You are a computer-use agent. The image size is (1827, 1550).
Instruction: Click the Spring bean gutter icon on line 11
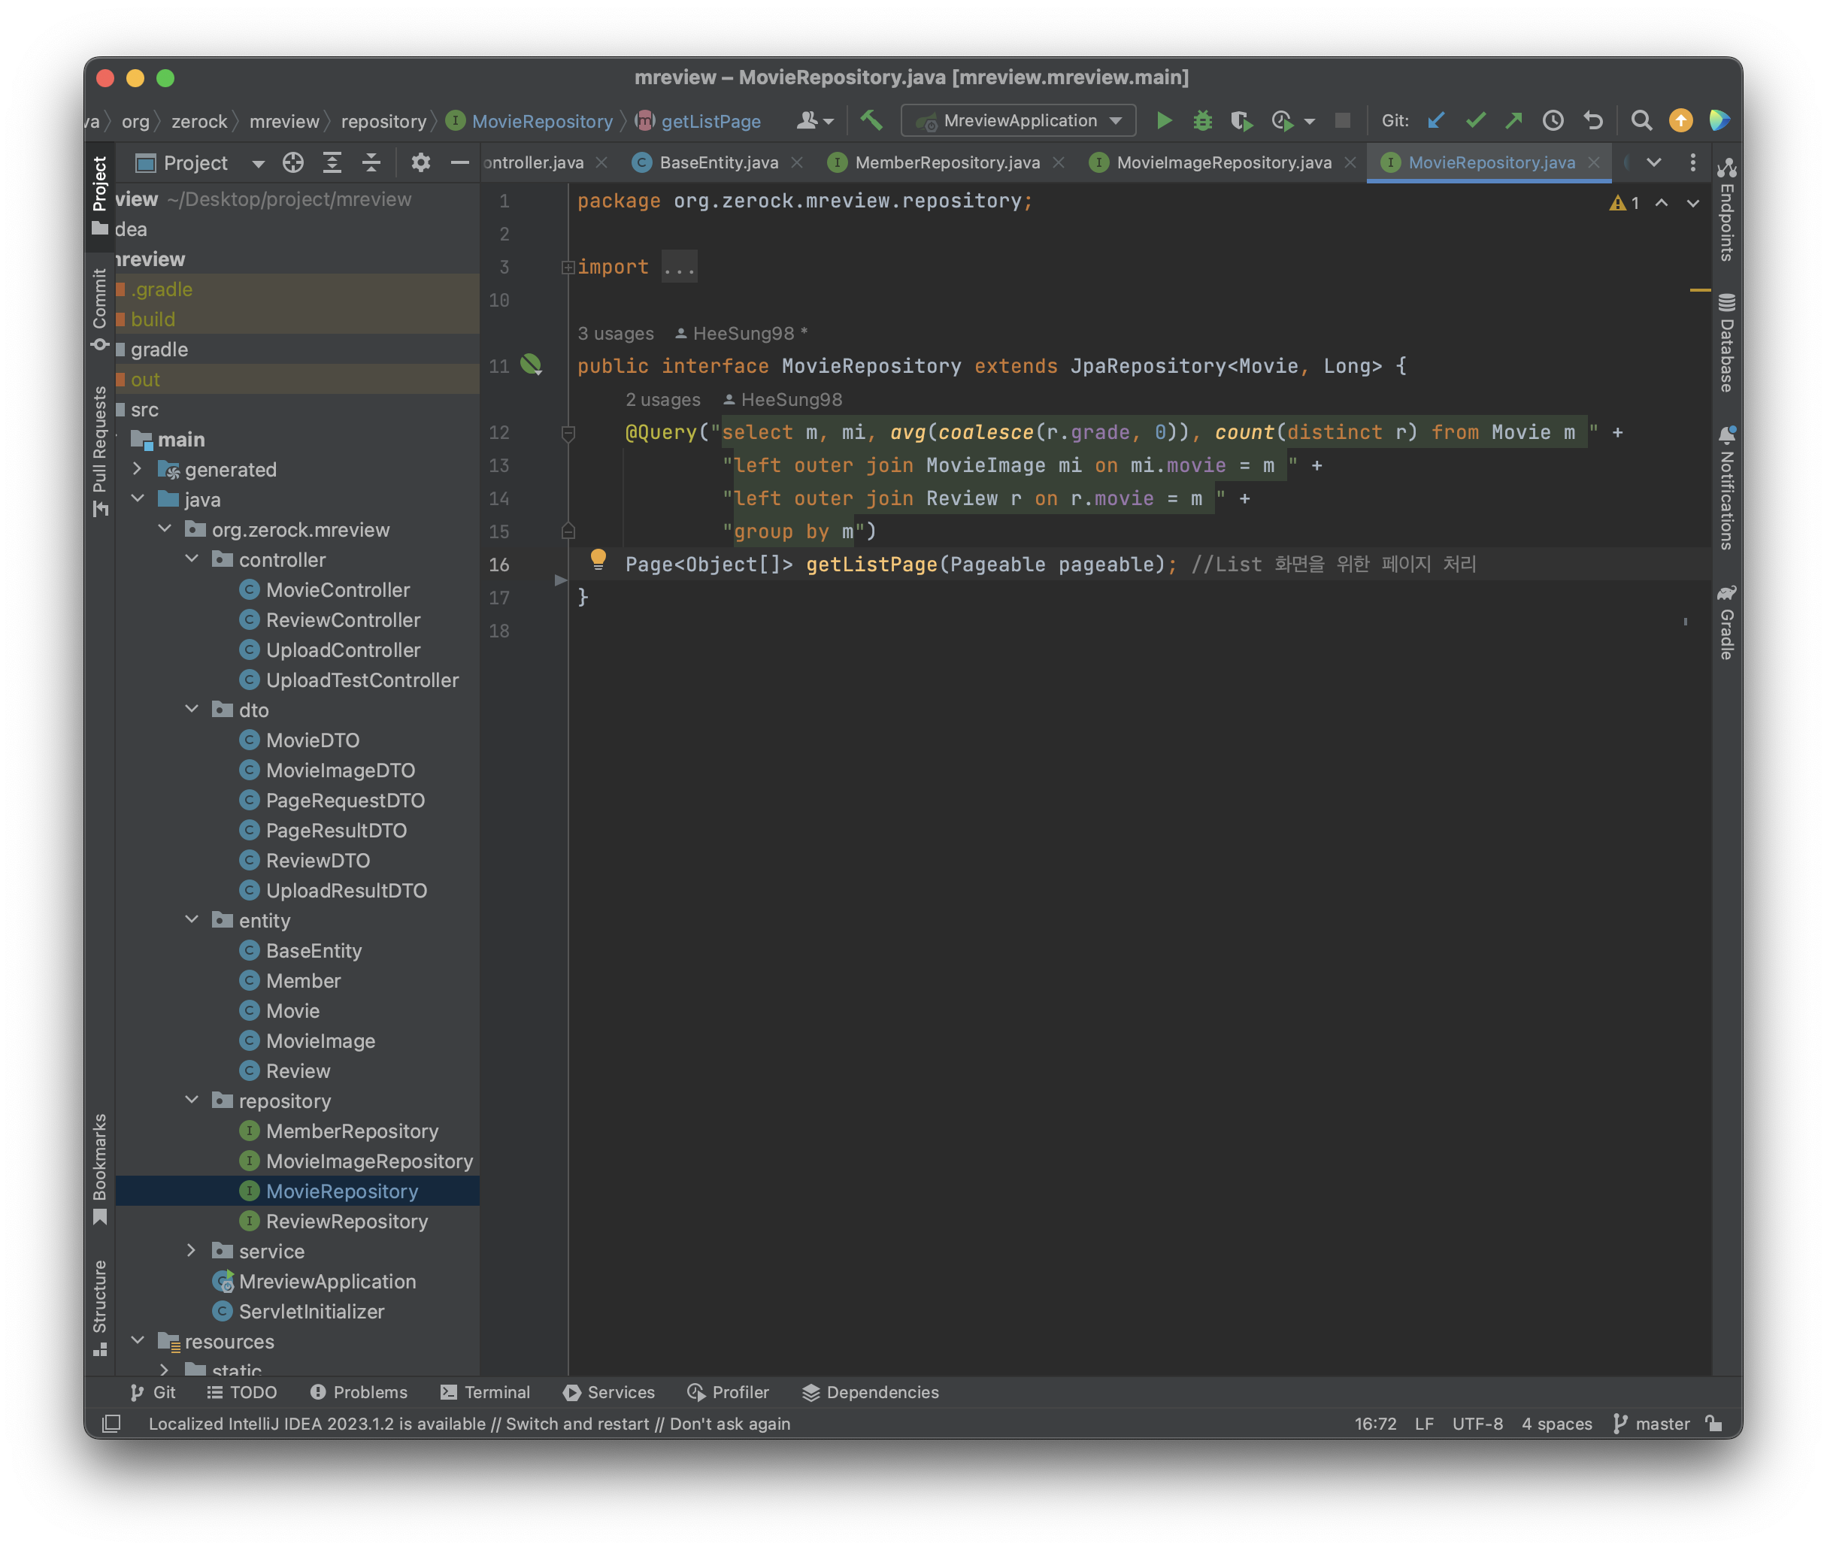pos(531,365)
